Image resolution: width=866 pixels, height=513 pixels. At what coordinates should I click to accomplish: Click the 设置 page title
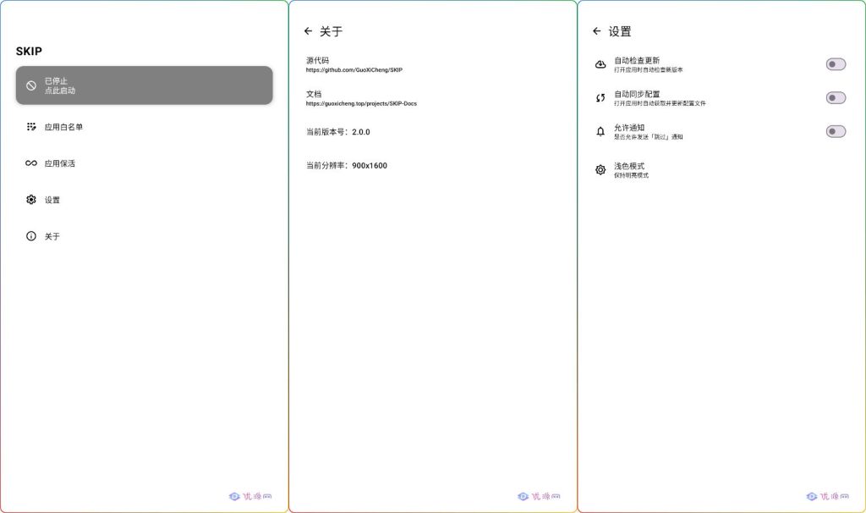coord(620,31)
